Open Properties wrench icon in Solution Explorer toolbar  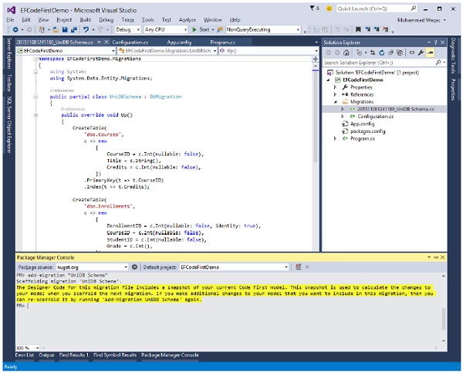click(421, 54)
